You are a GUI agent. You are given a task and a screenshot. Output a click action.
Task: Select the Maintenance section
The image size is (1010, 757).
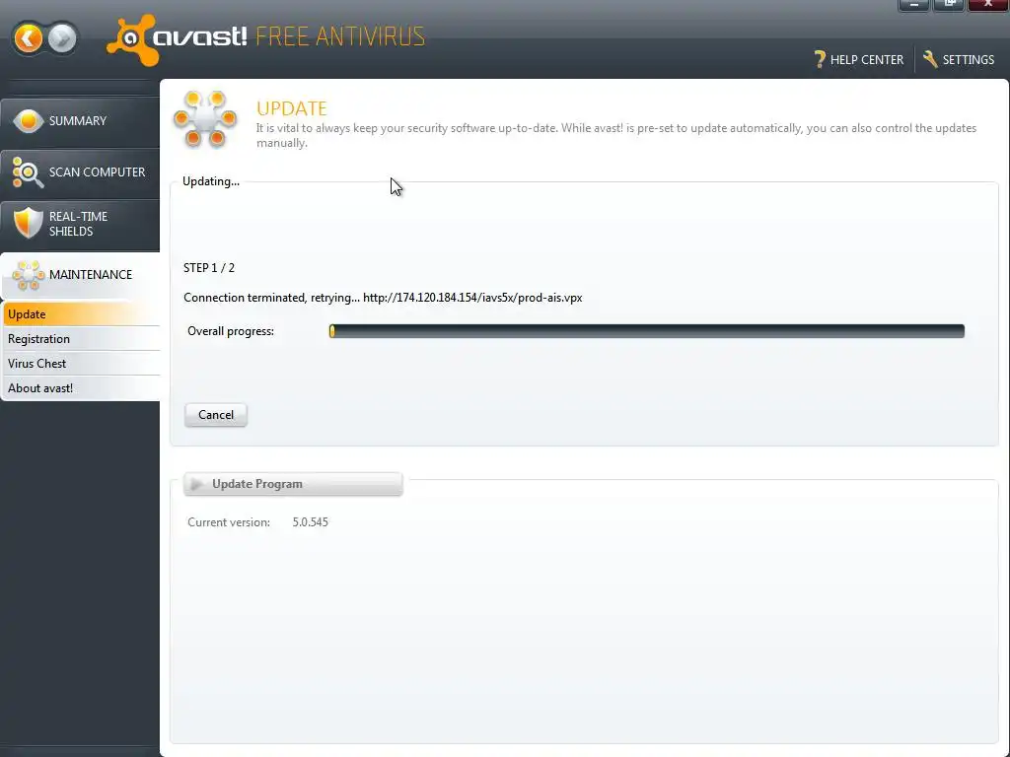click(80, 275)
